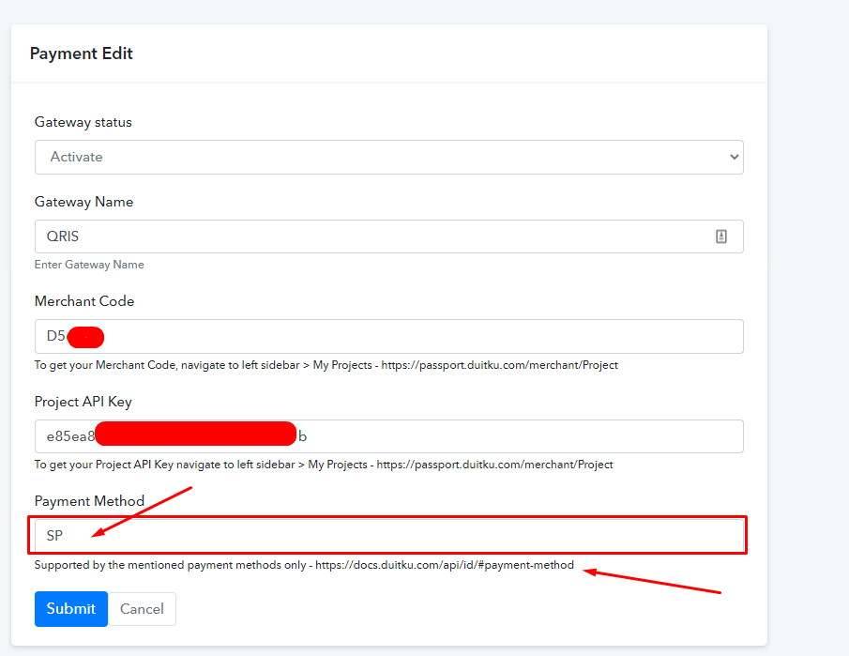Click the chevron arrow on the Activate select

coord(734,157)
